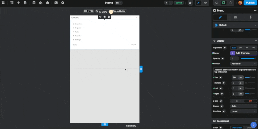Set alignment to left/start
The width and height of the screenshot is (258, 129).
pyautogui.click(x=240, y=48)
